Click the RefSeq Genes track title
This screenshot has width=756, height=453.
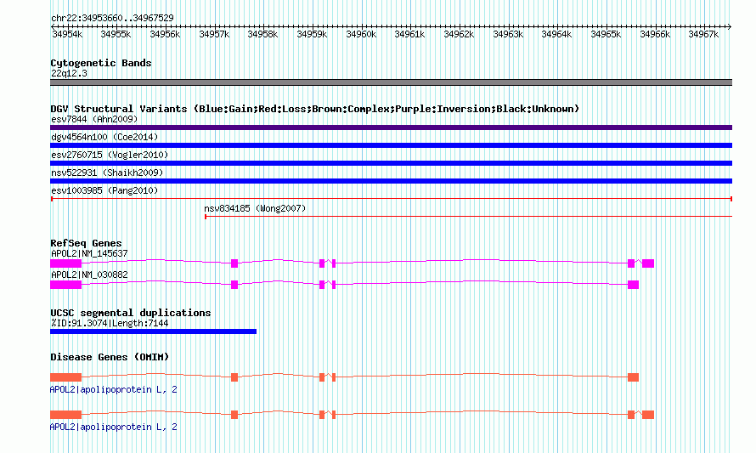[86, 243]
